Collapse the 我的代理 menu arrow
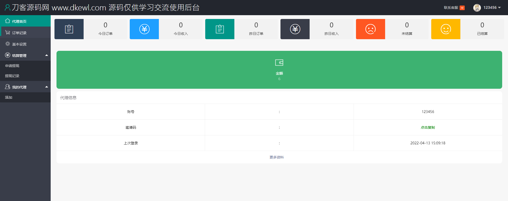Image resolution: width=508 pixels, height=201 pixels. [x=47, y=87]
